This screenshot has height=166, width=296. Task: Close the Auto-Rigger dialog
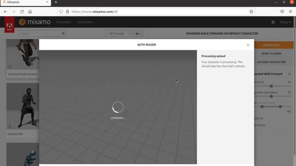[x=248, y=45]
